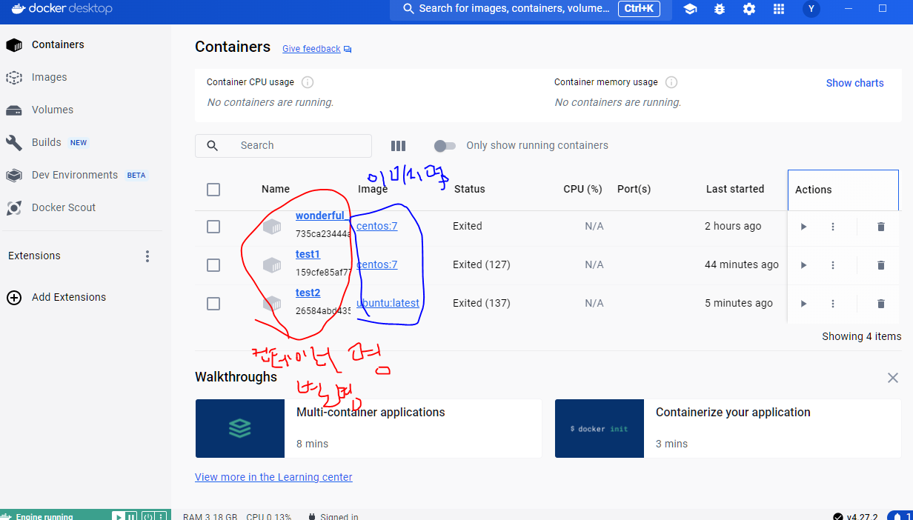Delete the test2 container with trash icon

tap(880, 304)
